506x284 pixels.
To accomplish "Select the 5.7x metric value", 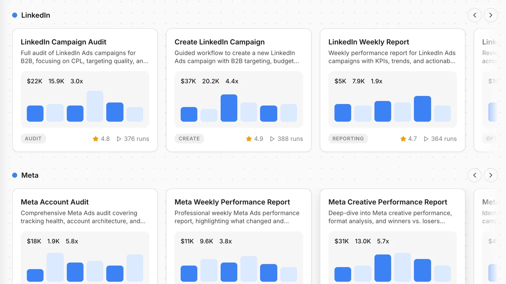I will [x=383, y=241].
